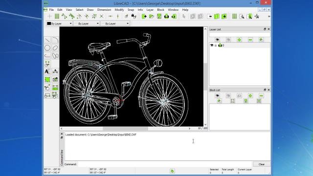This screenshot has height=176, width=313.
Task: Open the Draw menu
Action: tap(90, 10)
